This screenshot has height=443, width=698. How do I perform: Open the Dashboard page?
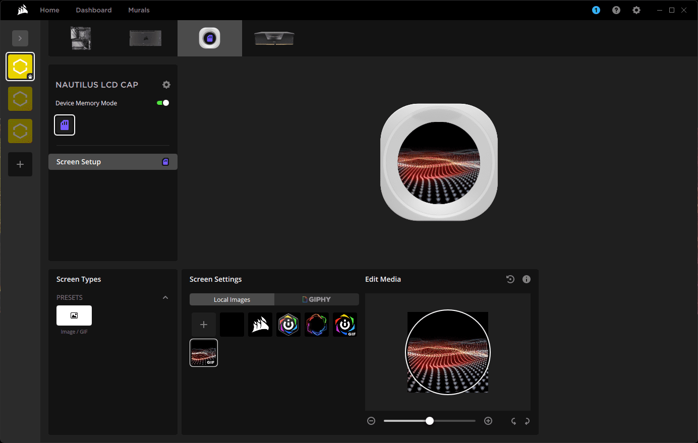pos(93,10)
